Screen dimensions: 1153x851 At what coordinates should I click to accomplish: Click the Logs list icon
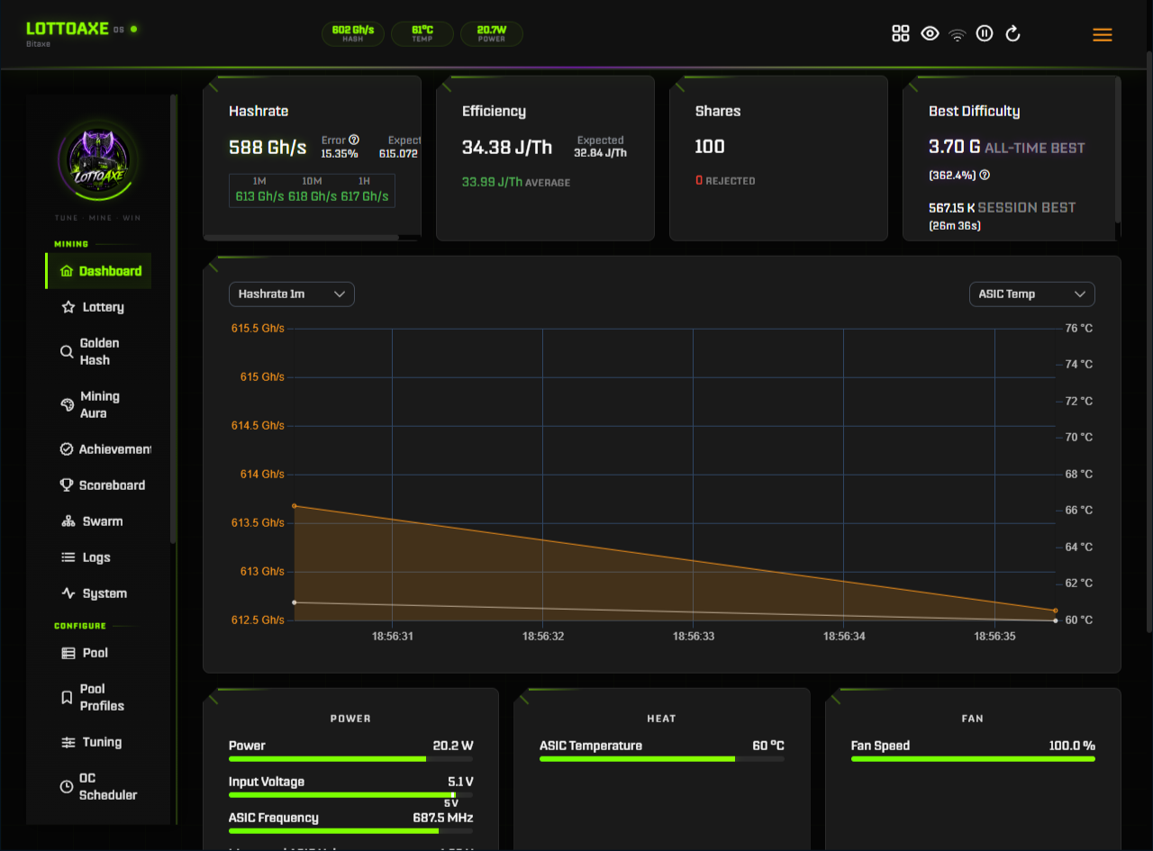(68, 557)
